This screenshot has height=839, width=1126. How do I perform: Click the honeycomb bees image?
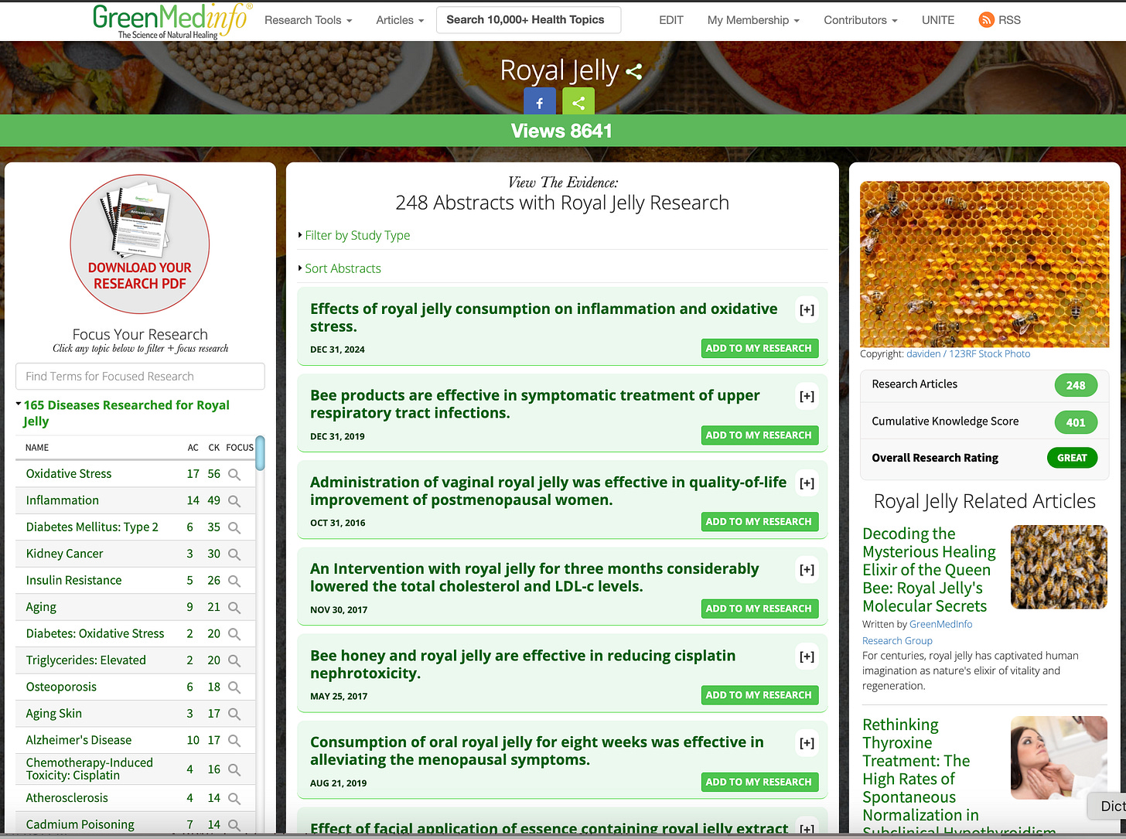tap(984, 264)
